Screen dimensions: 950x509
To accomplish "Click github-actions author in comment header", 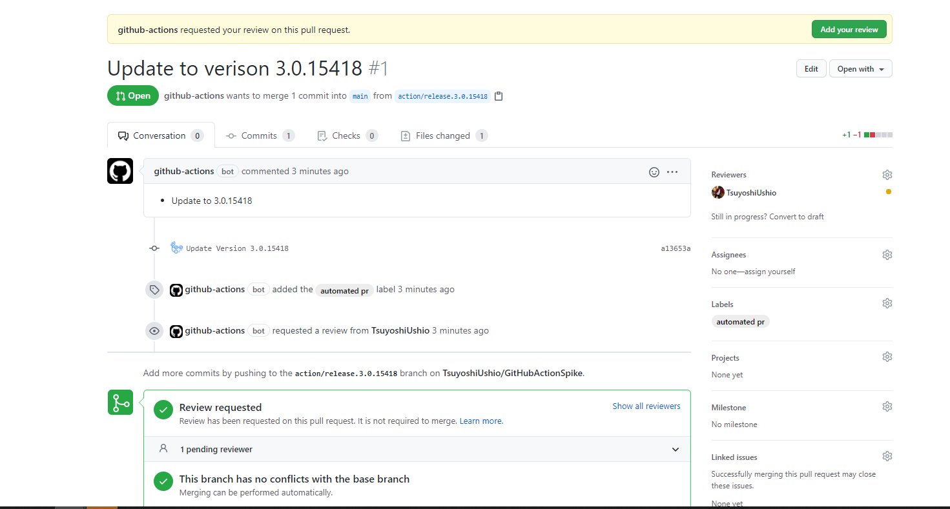I will [184, 171].
